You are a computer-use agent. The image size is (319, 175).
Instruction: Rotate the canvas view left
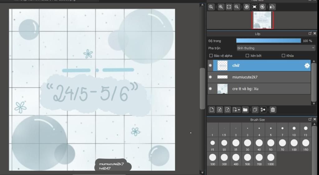pos(247,7)
